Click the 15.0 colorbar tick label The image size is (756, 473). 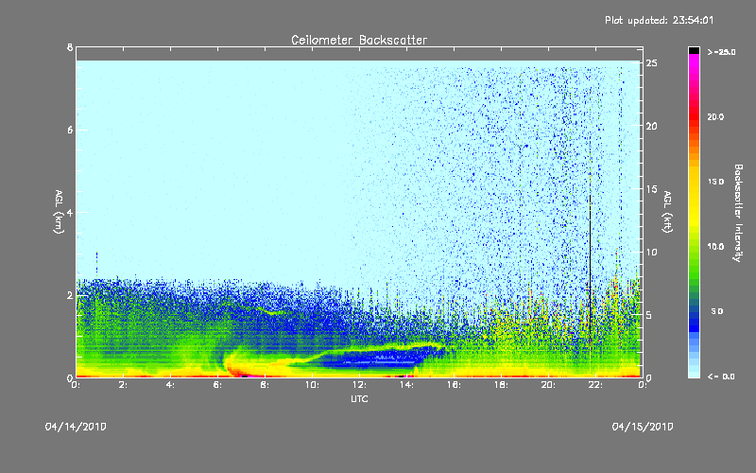(715, 182)
